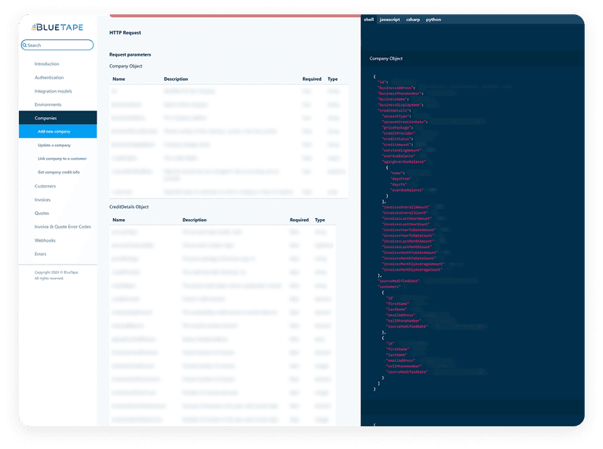Go to Integration models
This screenshot has width=603, height=449.
pos(53,91)
